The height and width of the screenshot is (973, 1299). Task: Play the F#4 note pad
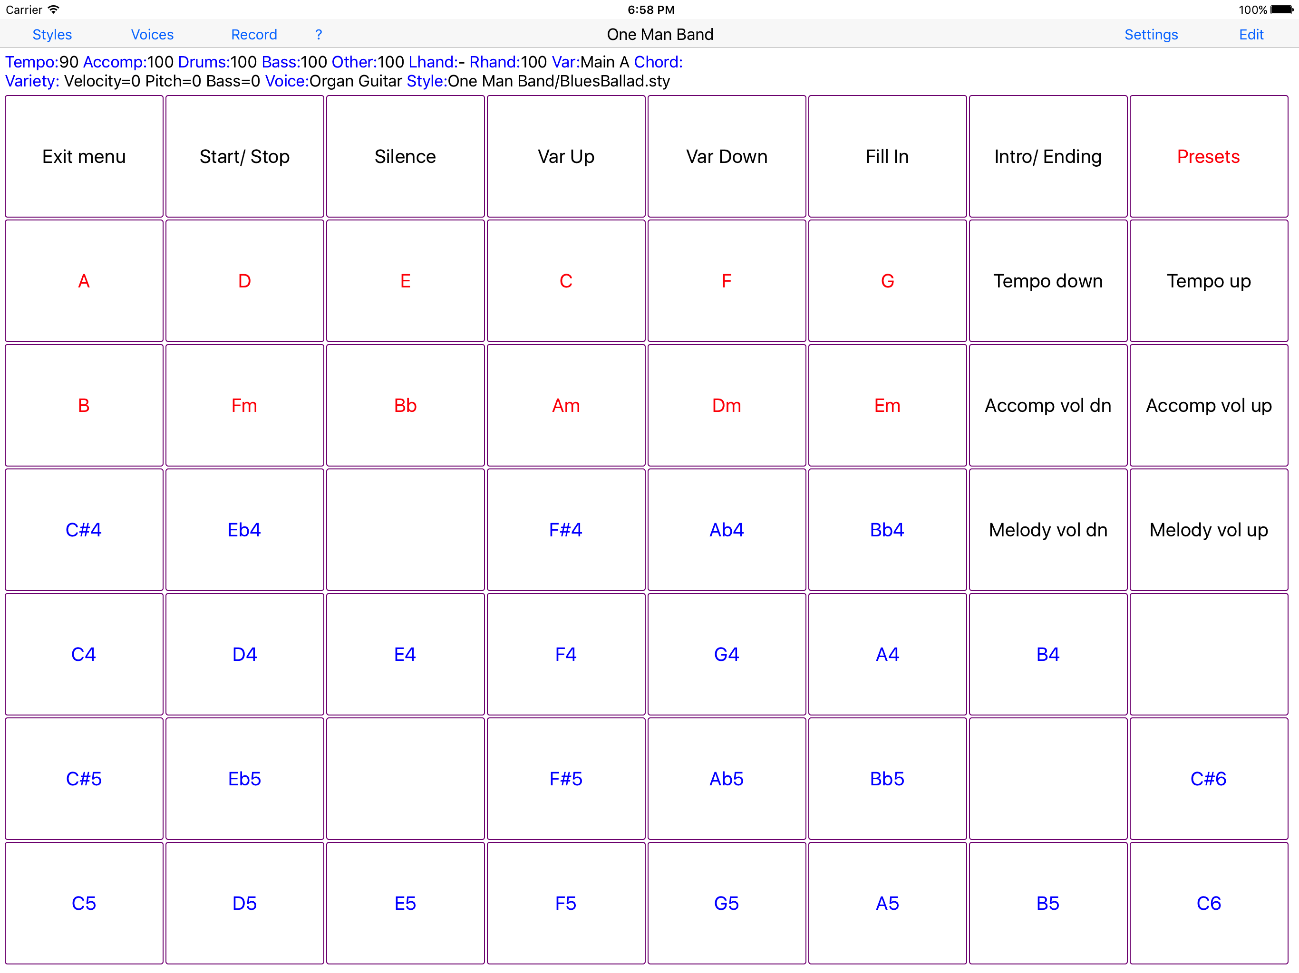(x=566, y=530)
